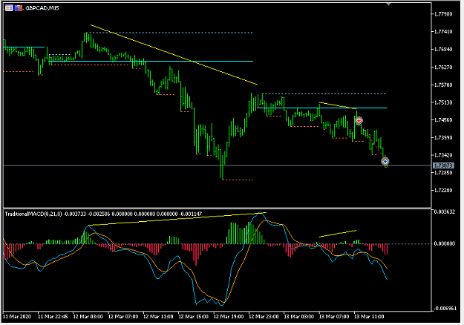Click the TraditionalMACD(8,21,8) indicator label

(33, 214)
